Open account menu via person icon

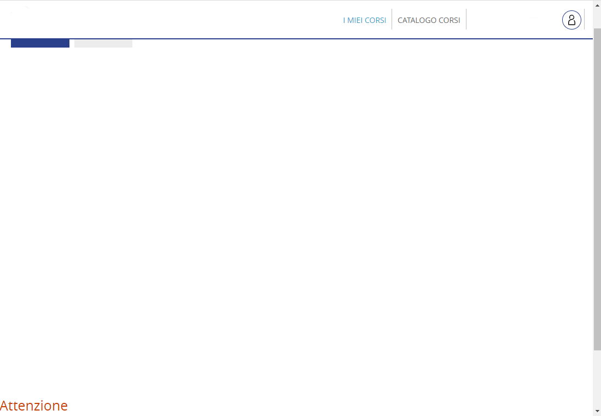click(571, 20)
